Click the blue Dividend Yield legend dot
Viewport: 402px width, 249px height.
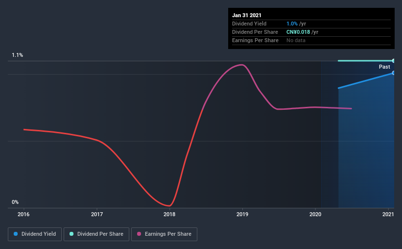pyautogui.click(x=16, y=234)
